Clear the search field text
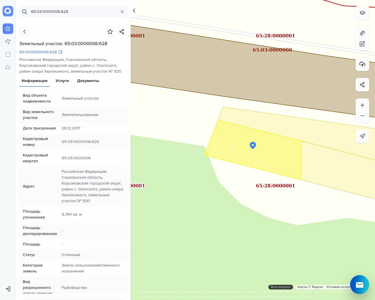This screenshot has height=300, width=375. [x=122, y=12]
